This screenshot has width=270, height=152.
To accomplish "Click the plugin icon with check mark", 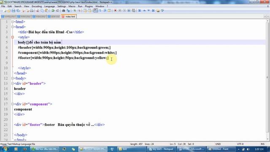I will [162, 11].
